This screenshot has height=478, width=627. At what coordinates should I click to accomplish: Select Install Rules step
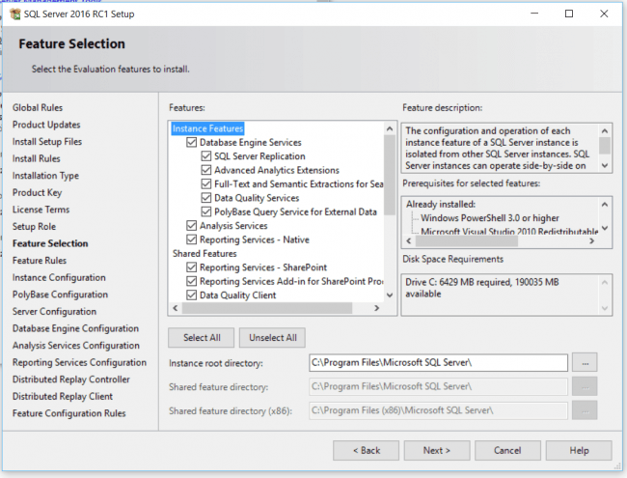point(37,158)
